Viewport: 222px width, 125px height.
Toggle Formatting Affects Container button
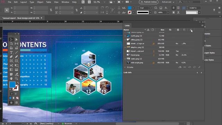(x=11, y=94)
